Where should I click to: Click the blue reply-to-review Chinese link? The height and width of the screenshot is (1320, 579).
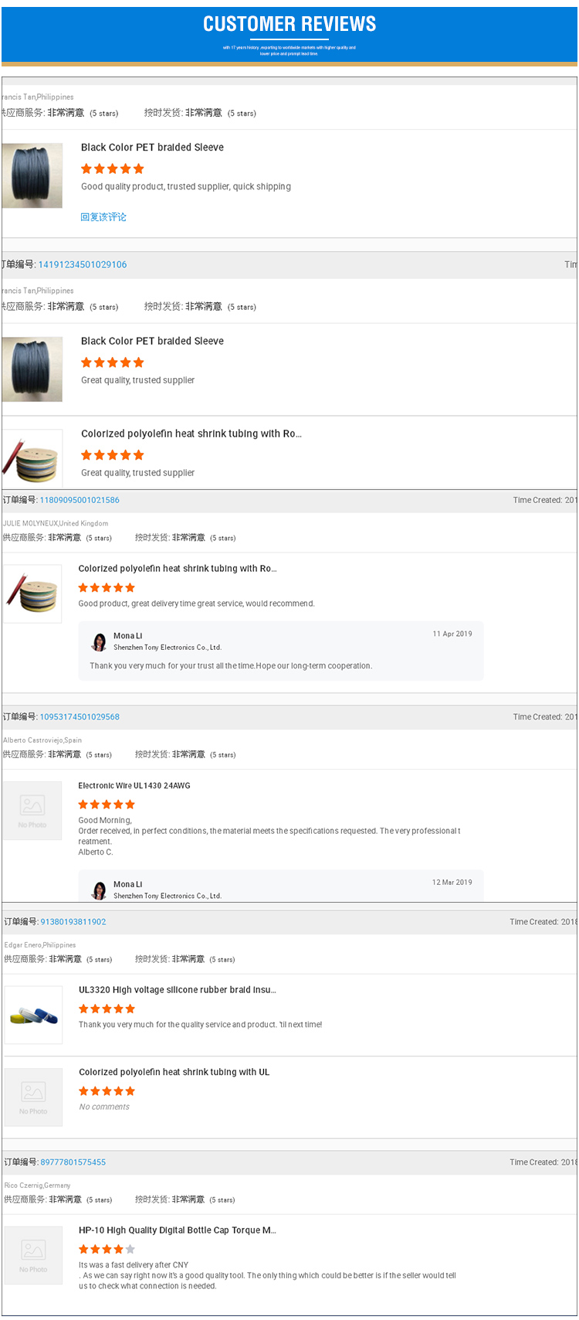pos(103,217)
